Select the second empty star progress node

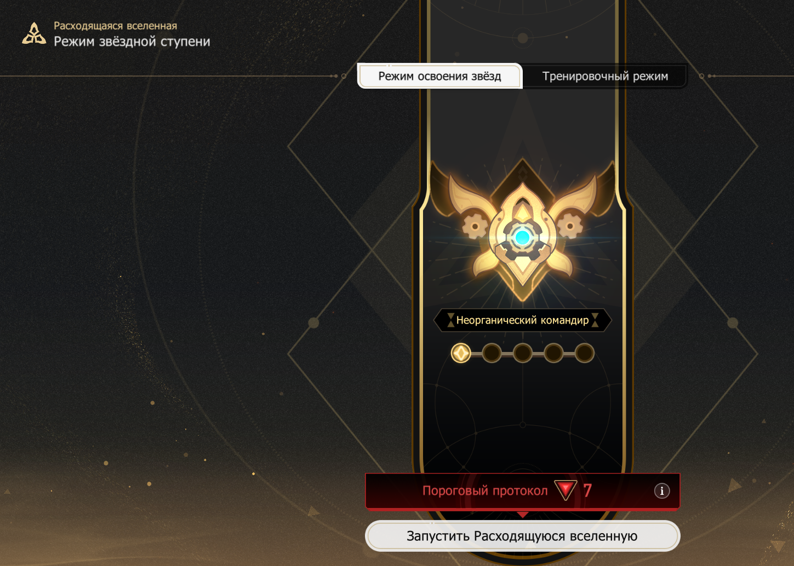492,353
